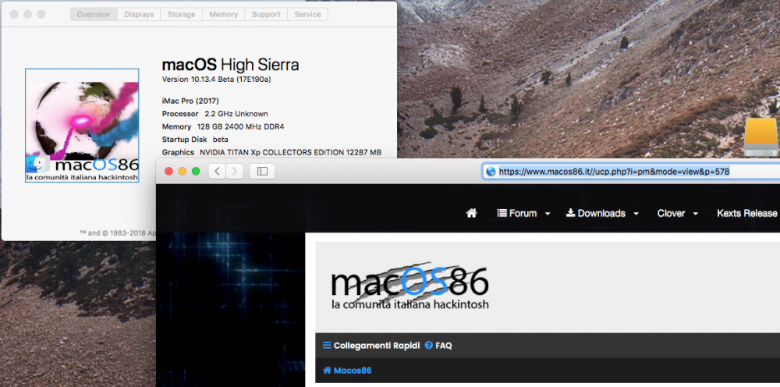Open the yellow drive icon on desktop

pyautogui.click(x=761, y=137)
